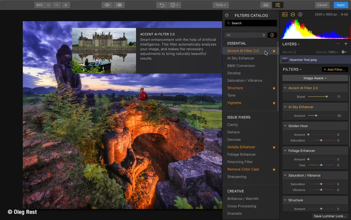Toggle favorite star for Structure filter
This screenshot has height=220, width=351.
[x=274, y=88]
